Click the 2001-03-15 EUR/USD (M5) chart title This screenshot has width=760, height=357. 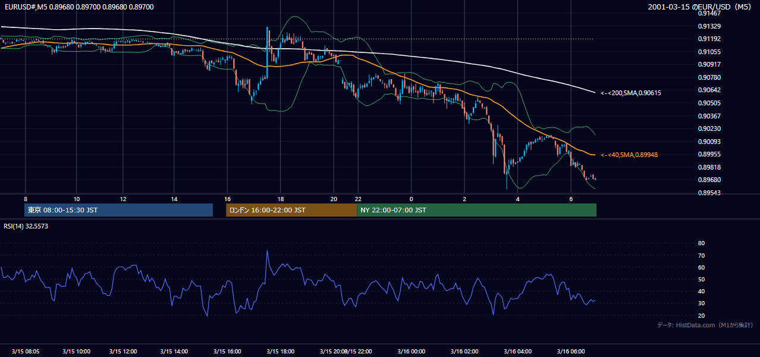pos(701,7)
